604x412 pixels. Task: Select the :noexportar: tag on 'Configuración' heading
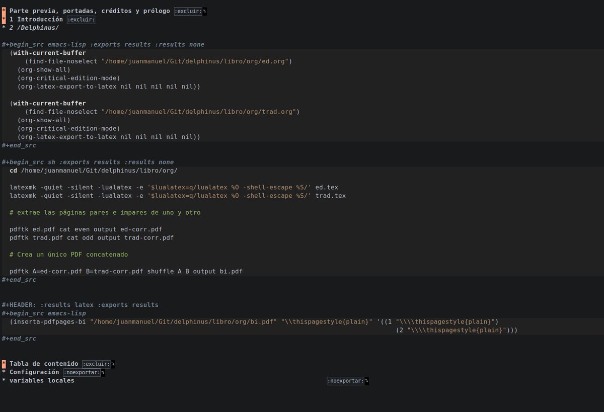(x=82, y=373)
